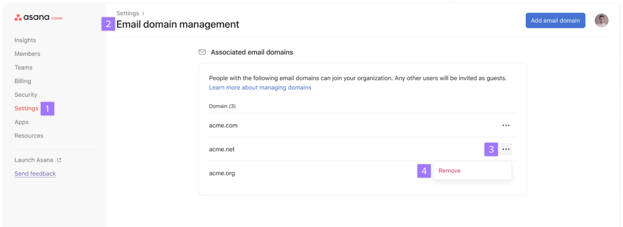Select Remove from the context menu
Image resolution: width=623 pixels, height=227 pixels.
pos(450,170)
